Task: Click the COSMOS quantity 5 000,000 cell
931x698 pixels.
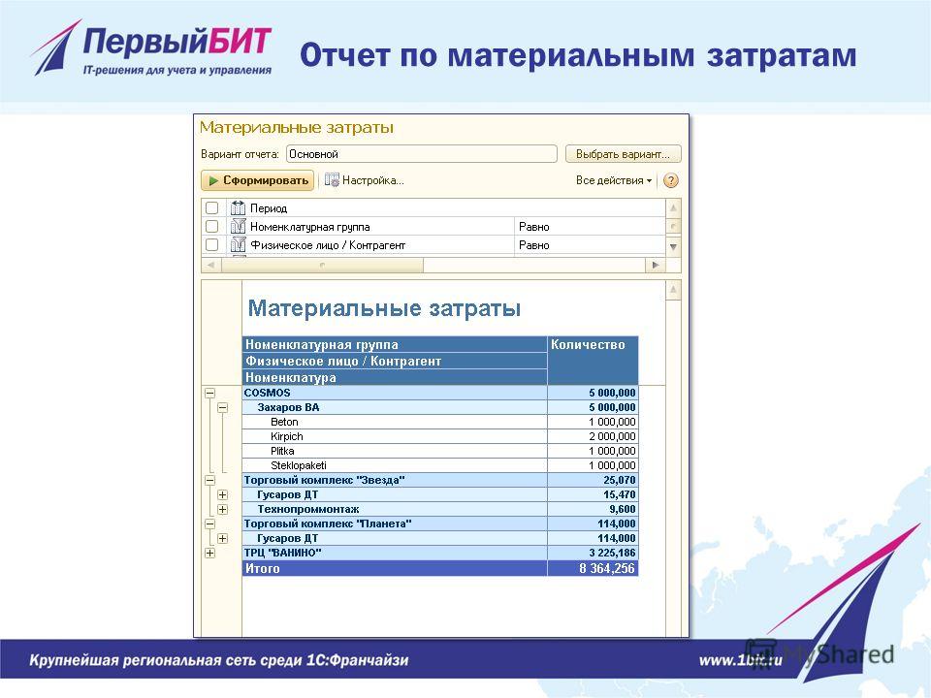Action: click(593, 393)
